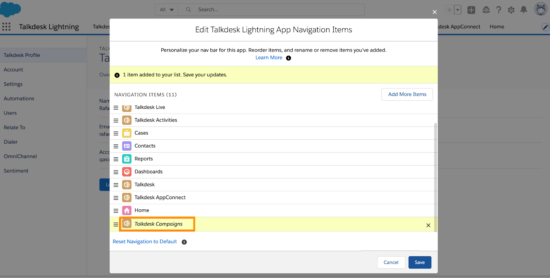Open the Favorites star icon
Screen dimensions: 550x278
click(449, 10)
